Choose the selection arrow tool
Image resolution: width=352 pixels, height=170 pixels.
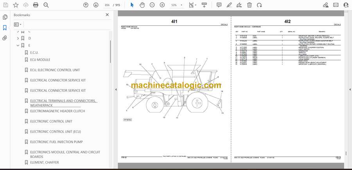point(132,5)
